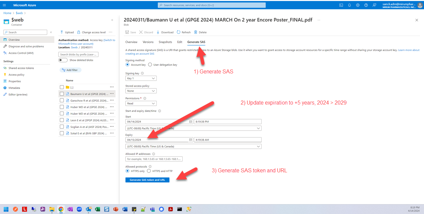This screenshot has width=424, height=214.
Task: Open ellipsis menu for Sokal E blob
Action: [112, 133]
